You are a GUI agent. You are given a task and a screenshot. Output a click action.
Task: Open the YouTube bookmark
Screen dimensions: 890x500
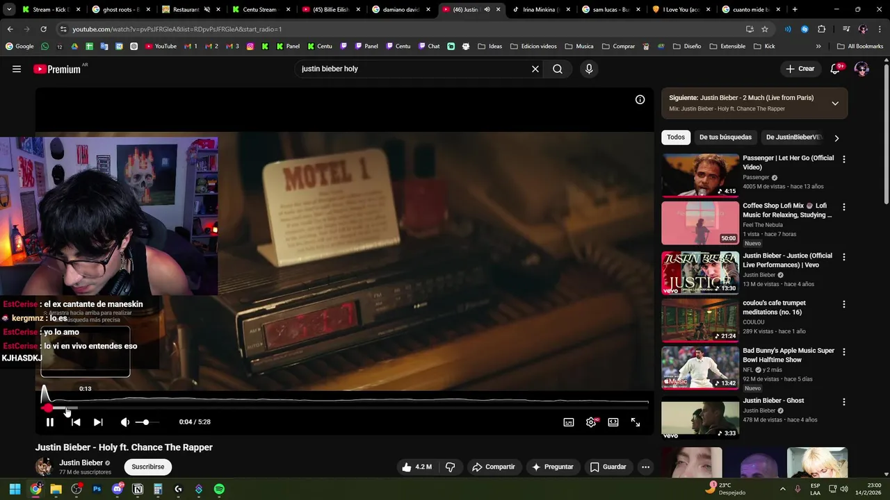161,47
